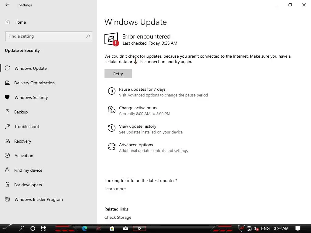Click the "Update & Security" section heading

pyautogui.click(x=22, y=50)
